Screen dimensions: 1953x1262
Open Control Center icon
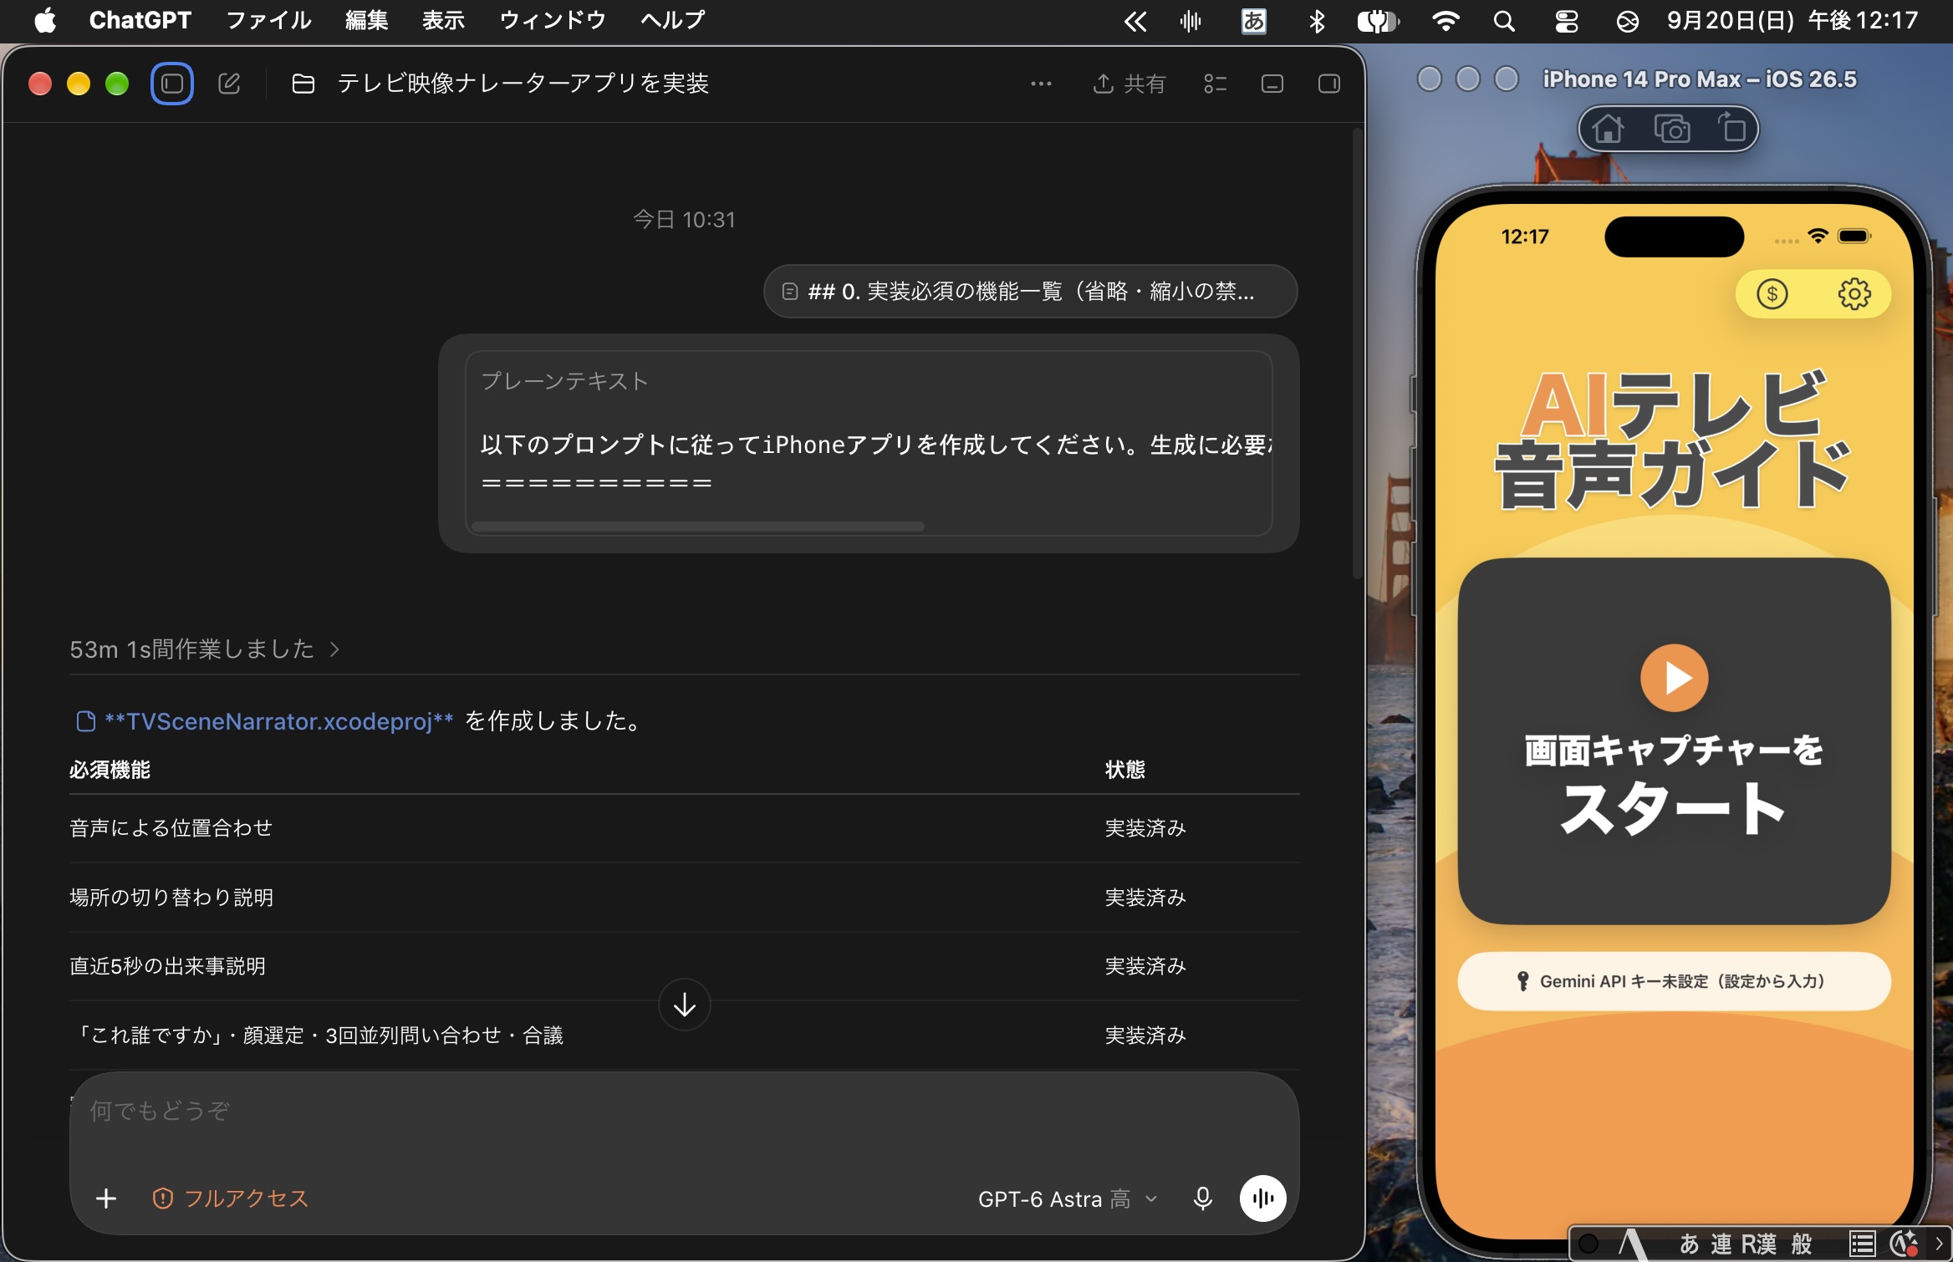1566,21
